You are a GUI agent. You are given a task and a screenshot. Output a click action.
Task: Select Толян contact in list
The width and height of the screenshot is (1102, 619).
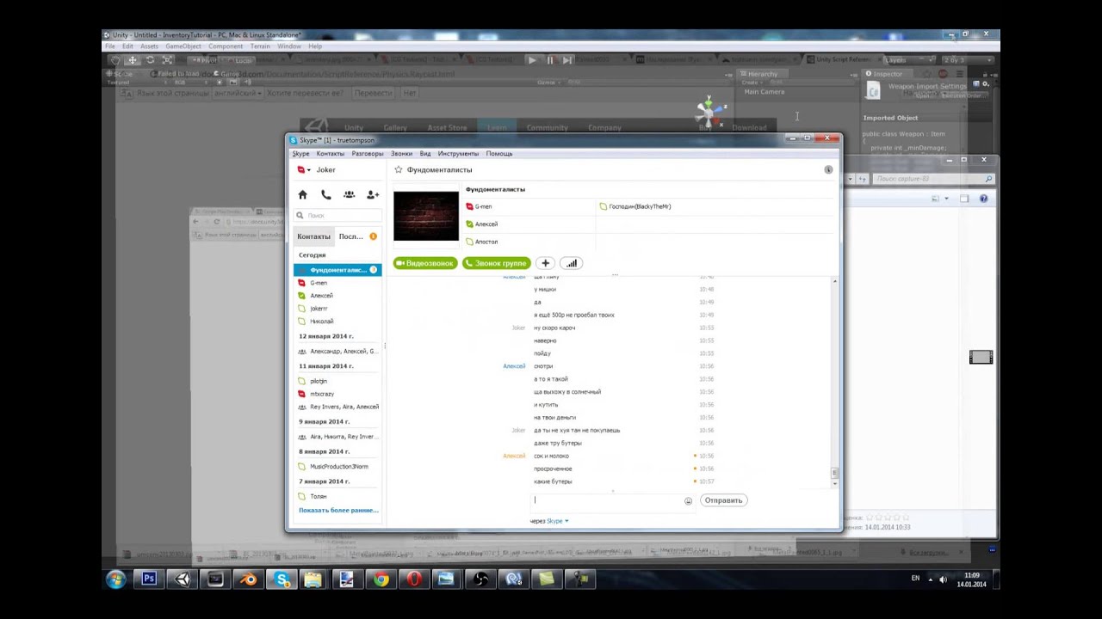(x=337, y=497)
